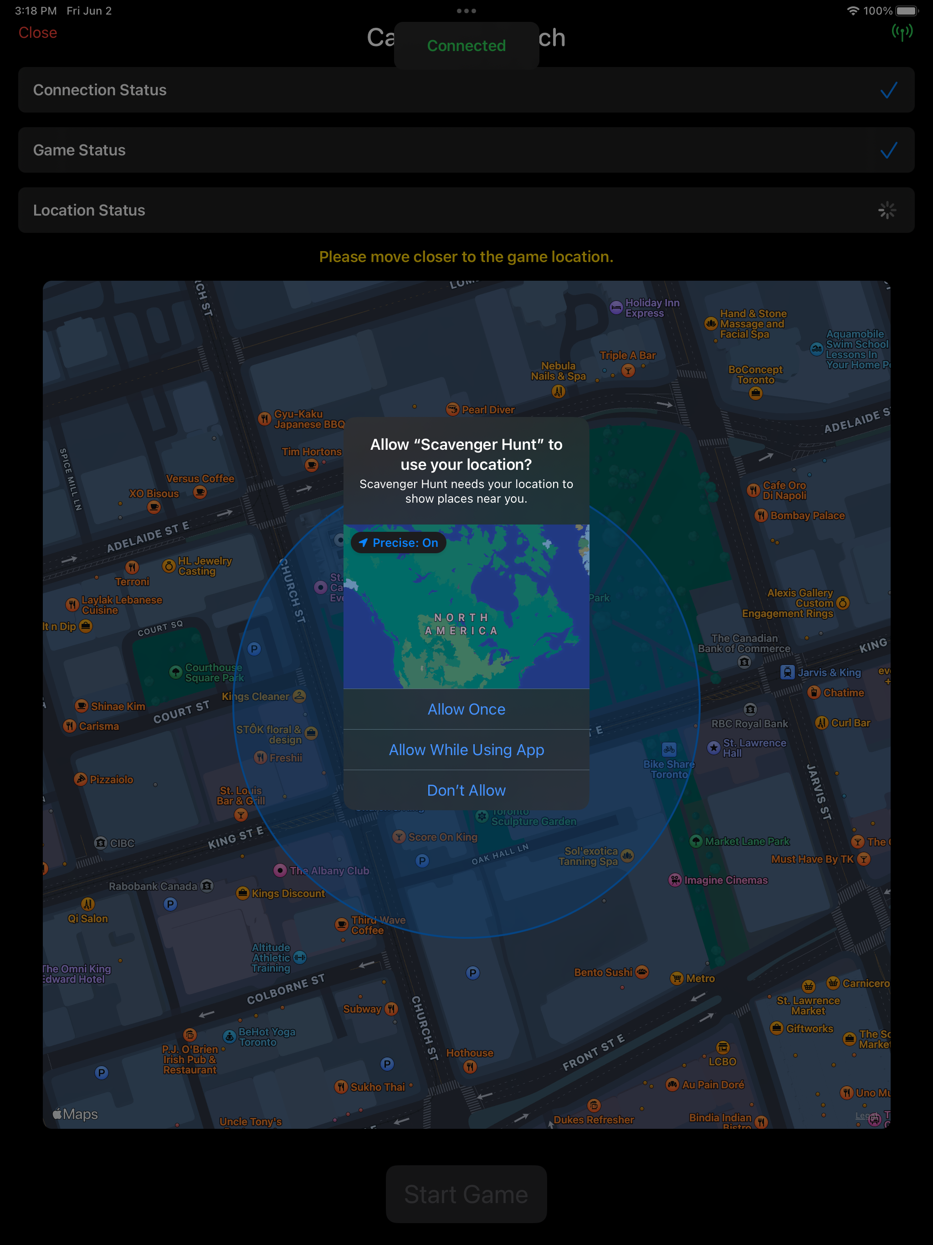Tap the Bombay Palace restaurant pin
933x1245 pixels.
[x=761, y=515]
